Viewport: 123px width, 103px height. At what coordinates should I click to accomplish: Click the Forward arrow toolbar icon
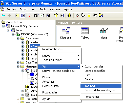(x=9, y=15)
